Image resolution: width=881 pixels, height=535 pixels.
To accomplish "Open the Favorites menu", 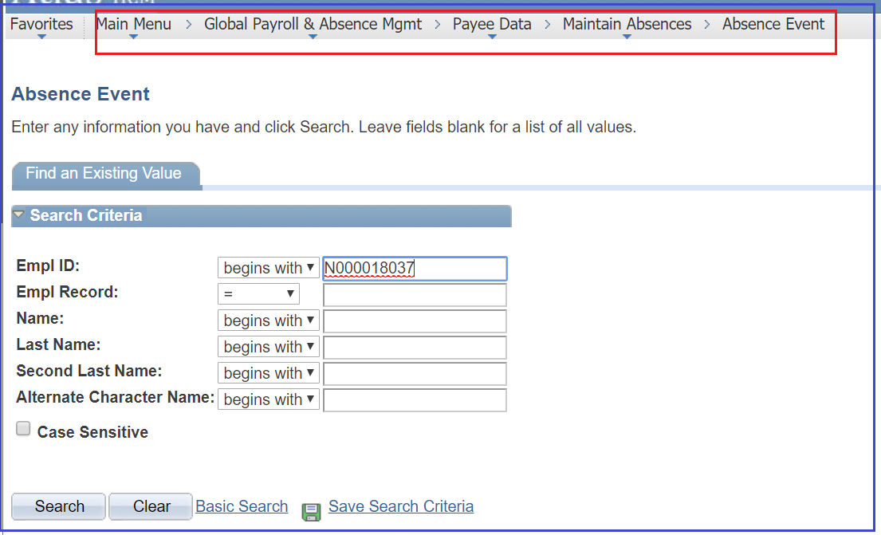I will [x=41, y=24].
